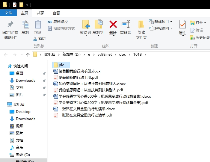The width and height of the screenshot is (210, 162).
Task: Select 我的感恩周记 pdf file
Action: tap(88, 90)
